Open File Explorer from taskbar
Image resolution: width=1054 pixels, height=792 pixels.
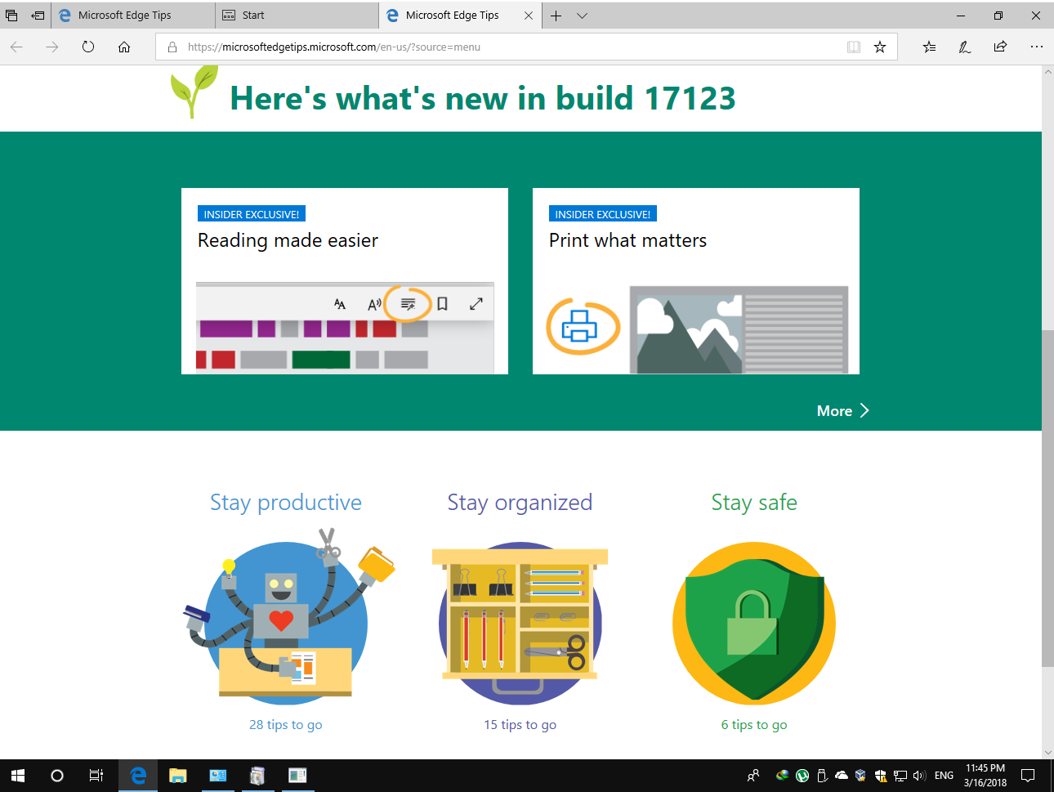click(177, 776)
